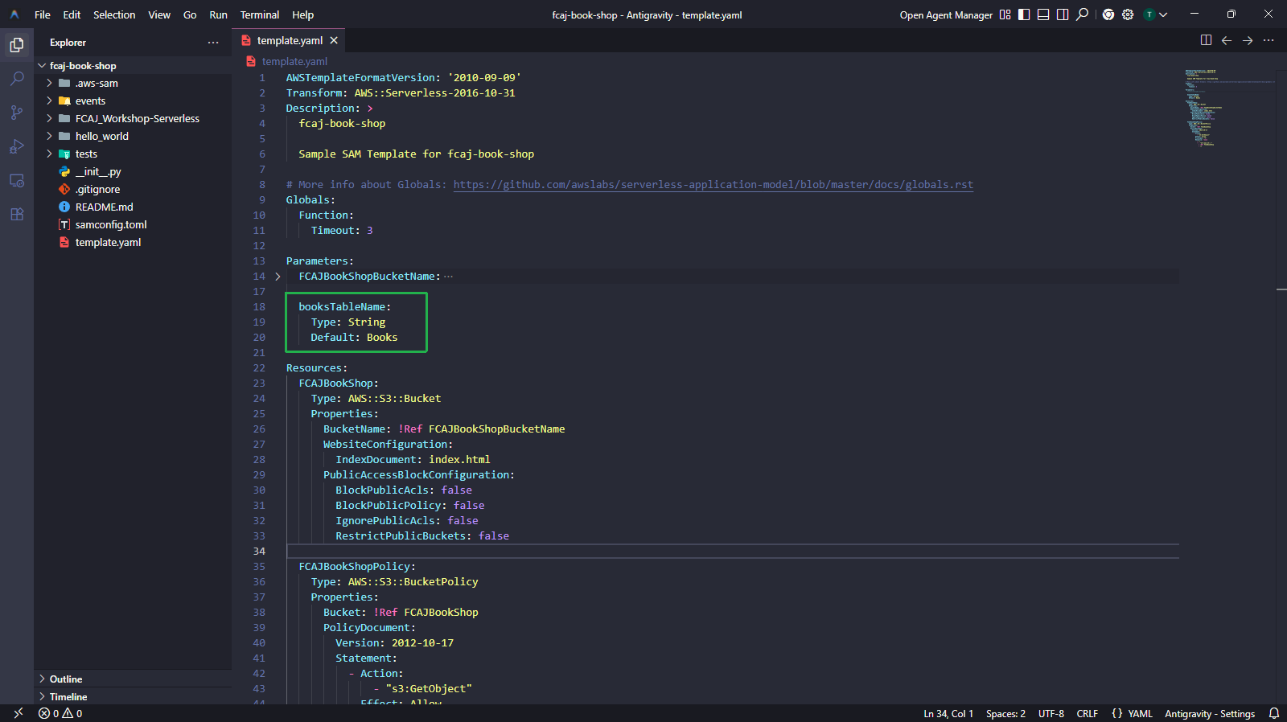
Task: Open the Search view in activity bar
Action: coord(17,79)
